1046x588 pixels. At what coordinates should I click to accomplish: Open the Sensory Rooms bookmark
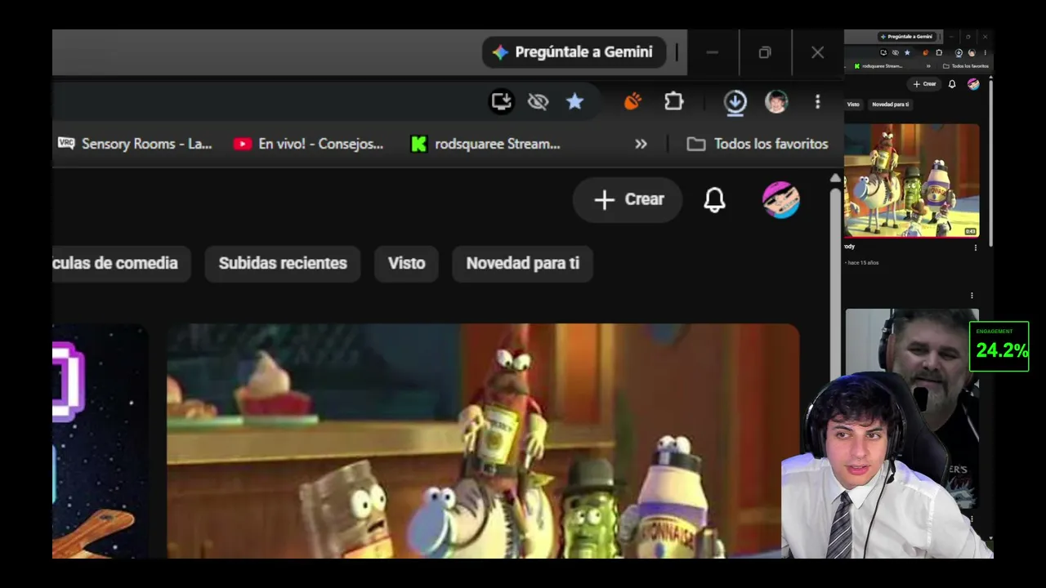(135, 144)
